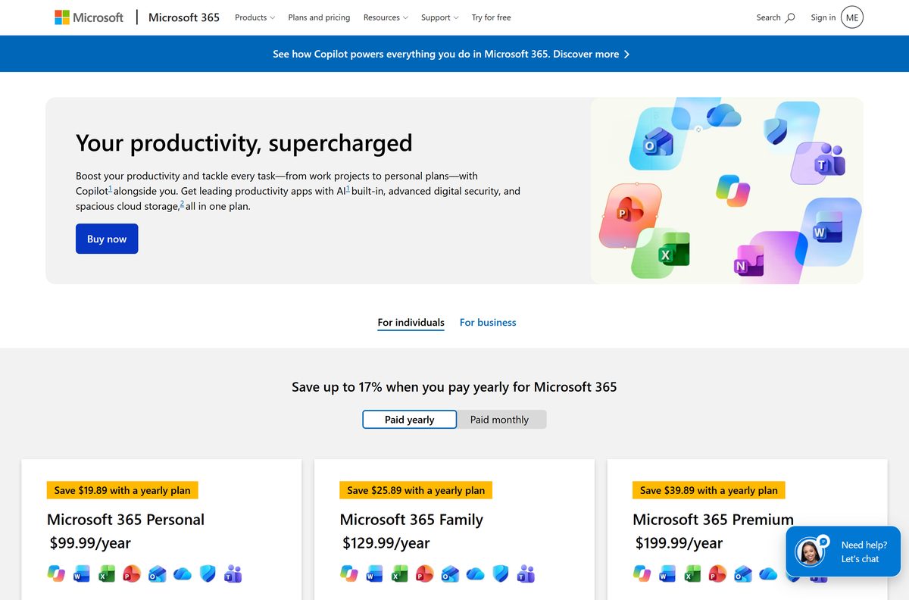
Task: Click the Word icon in hero image
Action: pos(827,227)
